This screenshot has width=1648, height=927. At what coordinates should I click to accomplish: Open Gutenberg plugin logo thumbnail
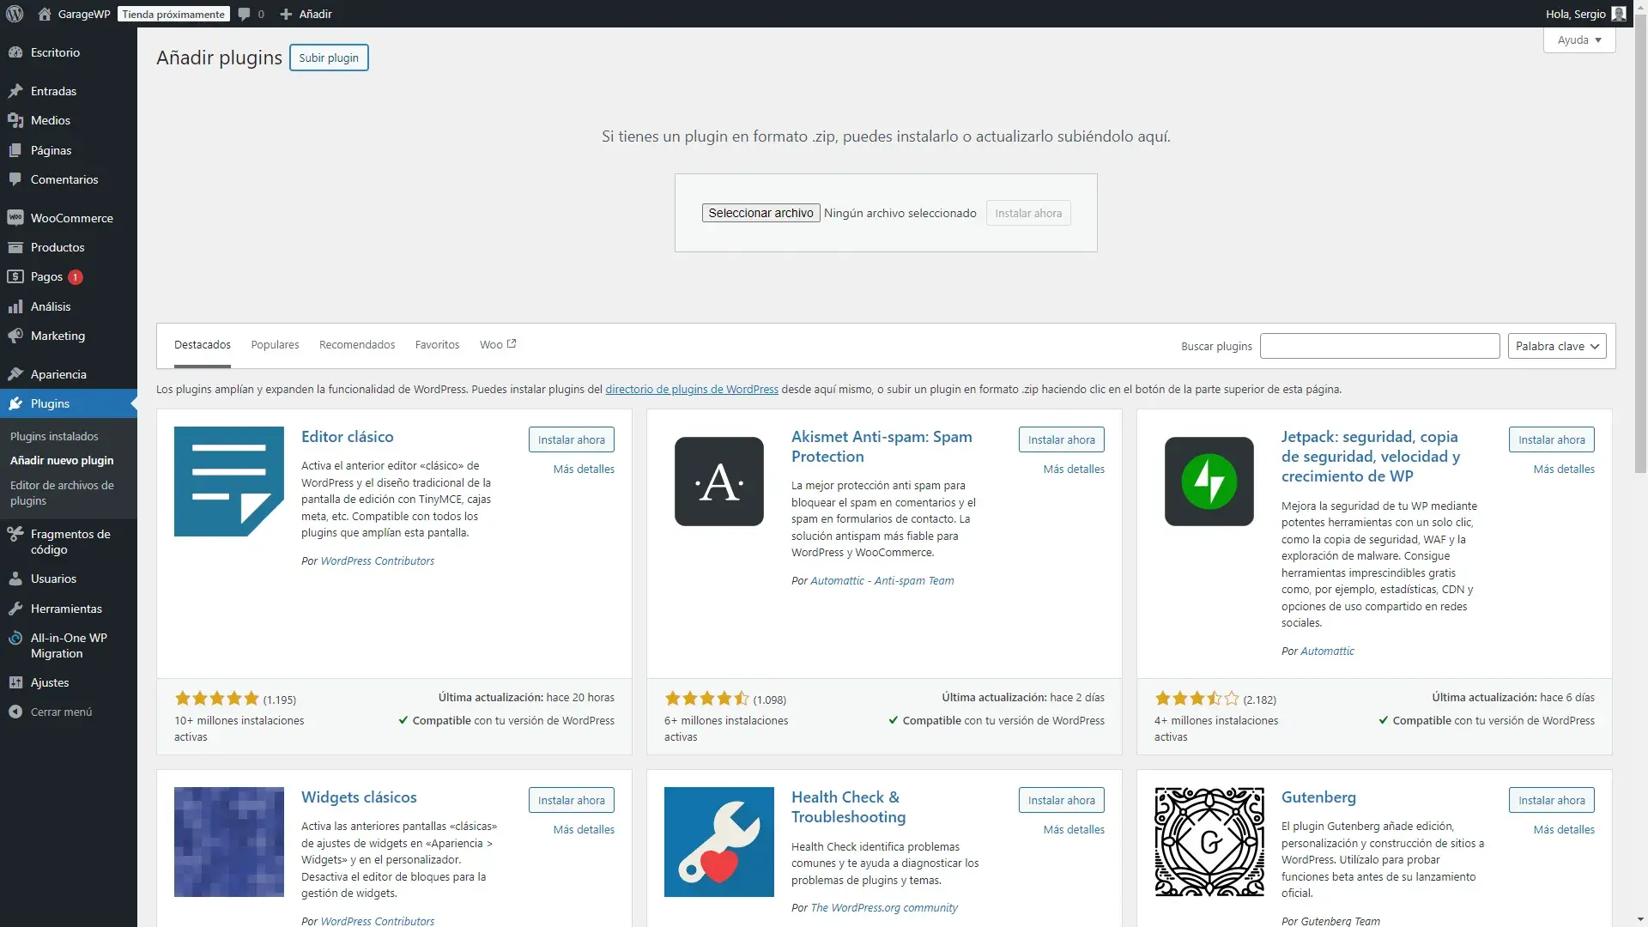pos(1209,842)
